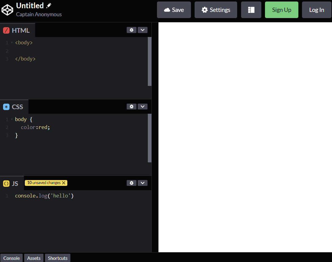Click the change view layout icon
The height and width of the screenshot is (262, 332).
click(x=251, y=9)
